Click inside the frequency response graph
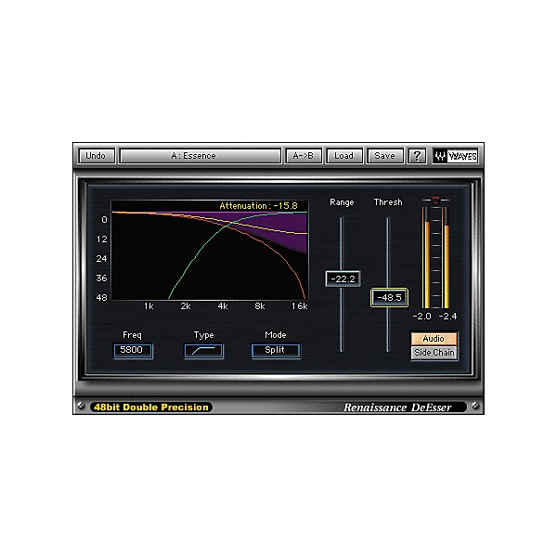 (210, 250)
